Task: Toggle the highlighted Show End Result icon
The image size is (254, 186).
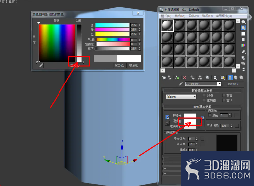Action: pos(231,78)
